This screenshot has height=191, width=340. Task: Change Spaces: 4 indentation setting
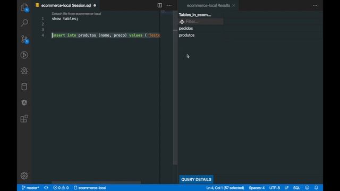pos(257,188)
